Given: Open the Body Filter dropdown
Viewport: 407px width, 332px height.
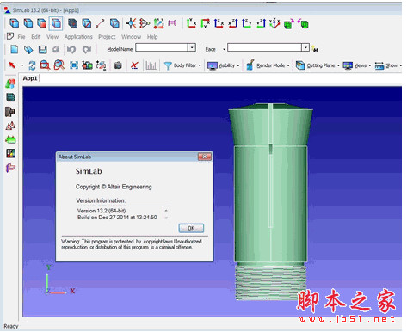Looking at the screenshot, I should click(x=182, y=65).
